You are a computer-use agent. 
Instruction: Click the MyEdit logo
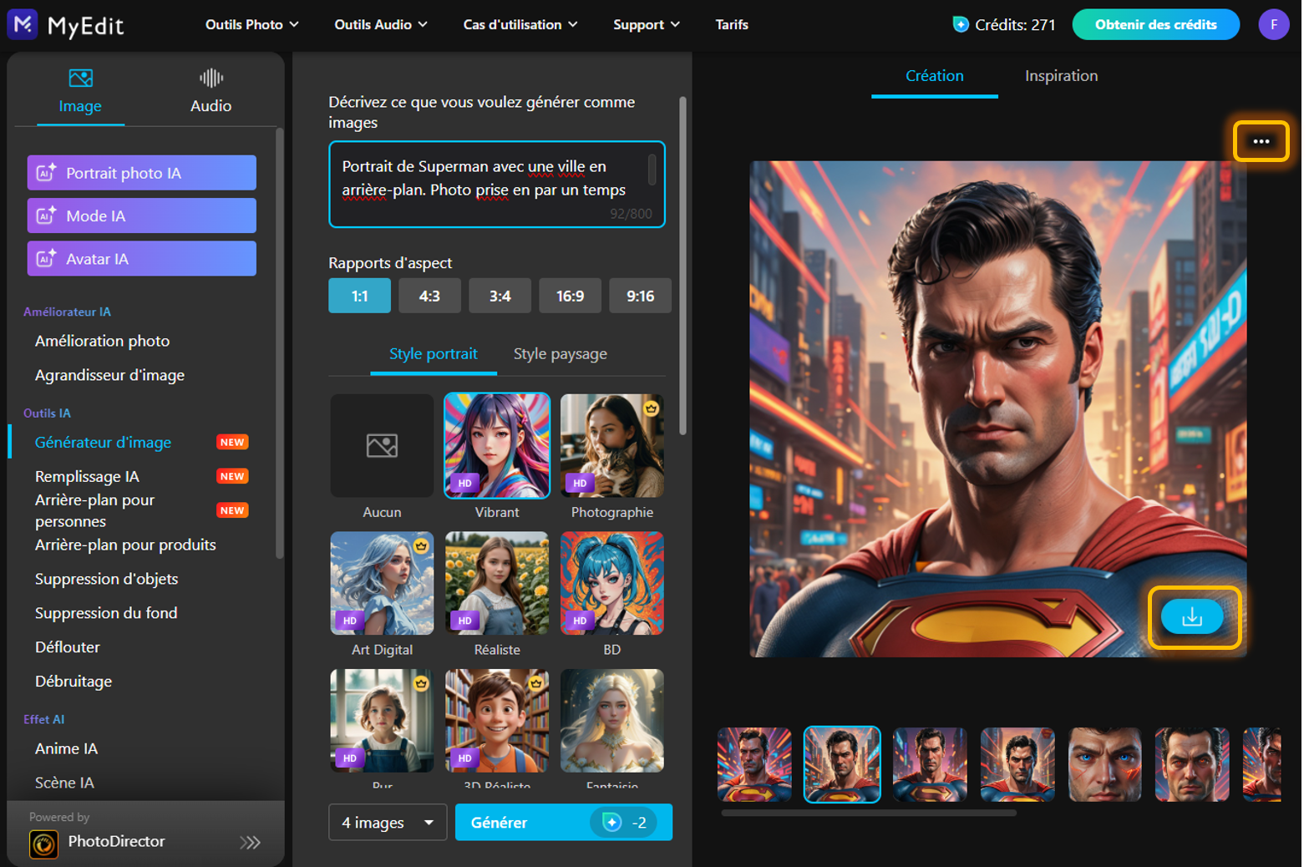[x=65, y=25]
